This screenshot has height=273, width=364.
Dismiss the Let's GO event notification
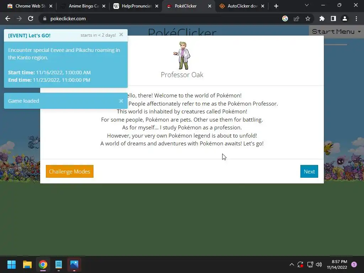coord(121,34)
